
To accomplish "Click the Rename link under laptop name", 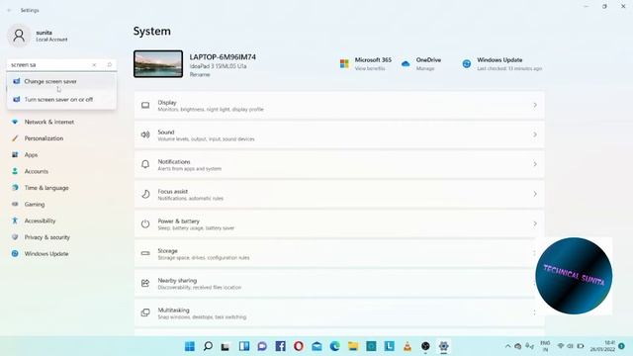I will pyautogui.click(x=200, y=75).
